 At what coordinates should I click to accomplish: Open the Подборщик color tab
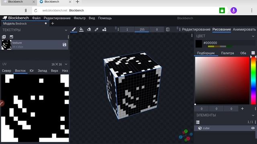click(206, 53)
